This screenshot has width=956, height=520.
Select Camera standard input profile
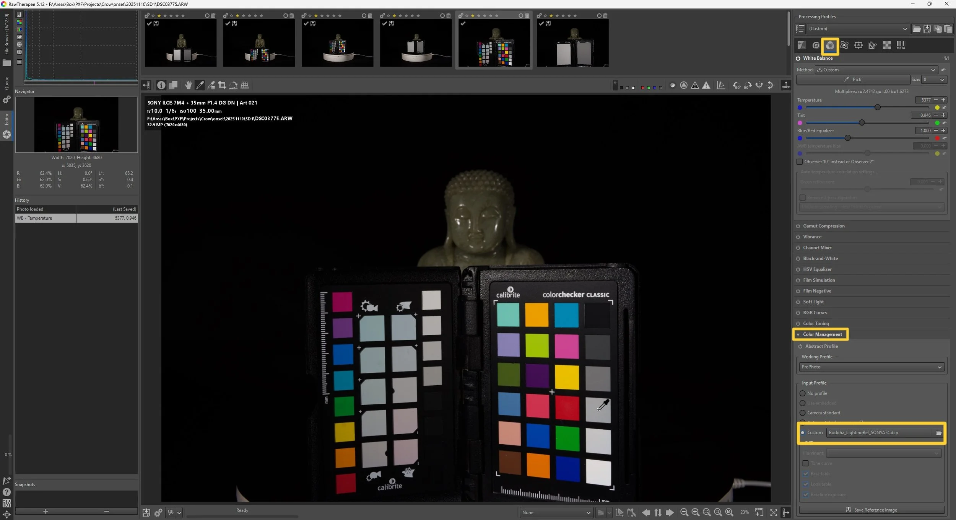803,413
